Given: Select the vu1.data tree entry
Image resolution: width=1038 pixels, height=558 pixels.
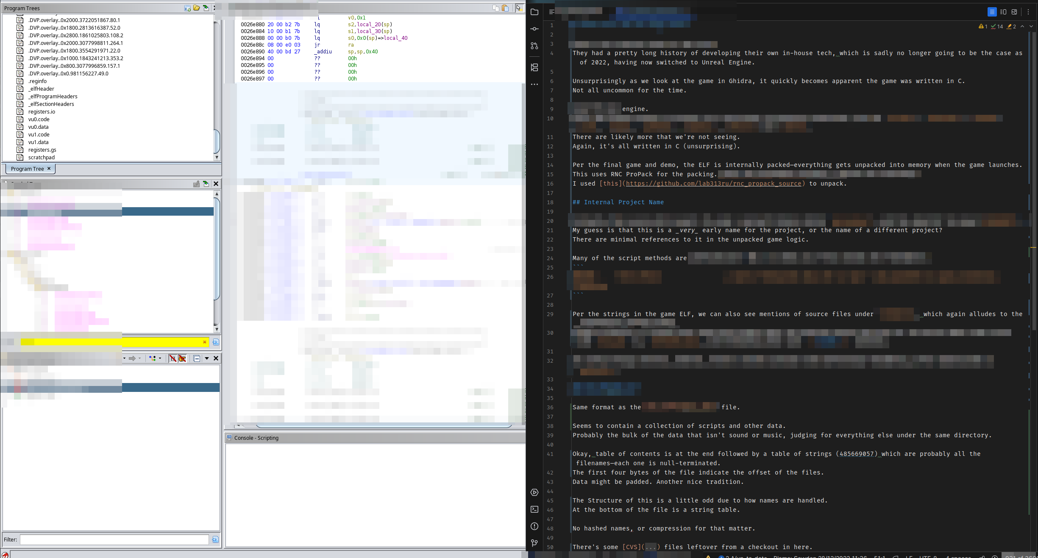Looking at the screenshot, I should 38,142.
